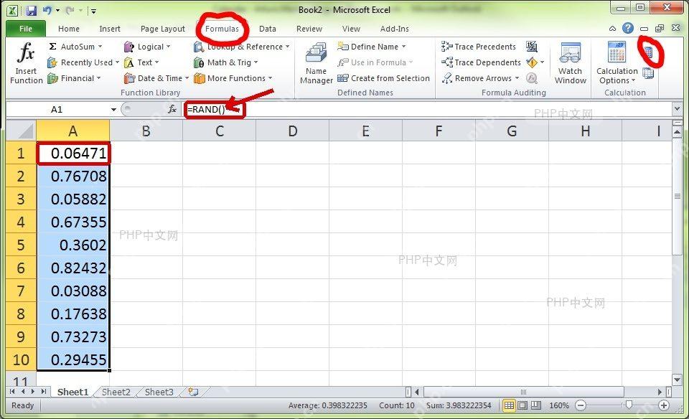The image size is (689, 419).
Task: Select the row 5 header
Action: (x=21, y=245)
